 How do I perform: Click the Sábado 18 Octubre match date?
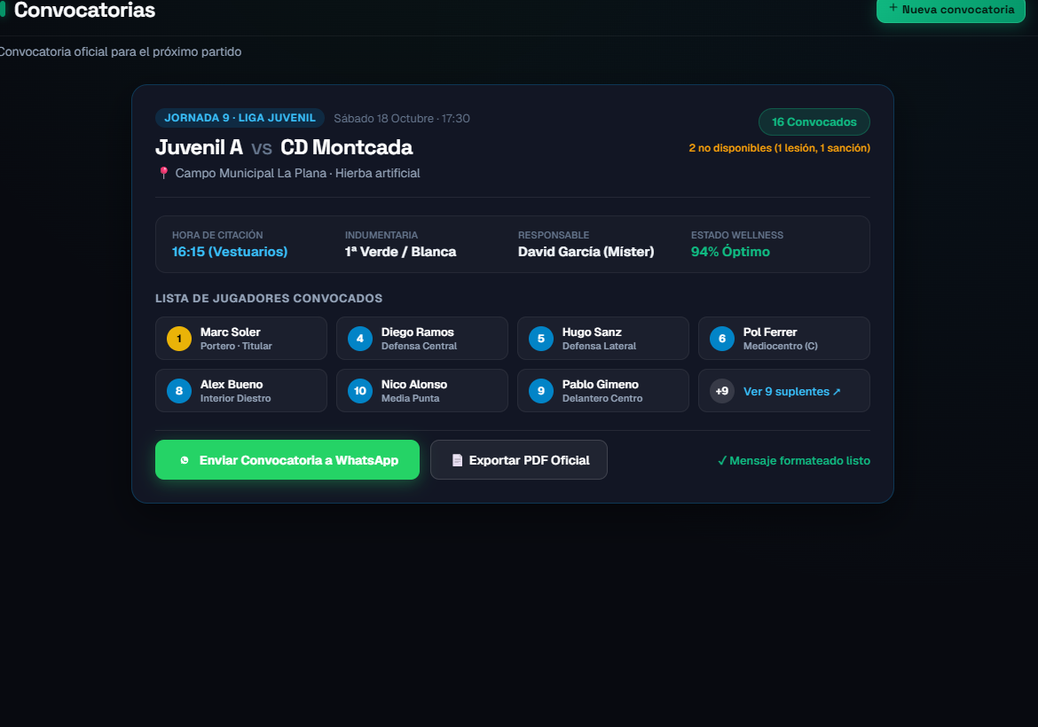(x=402, y=119)
